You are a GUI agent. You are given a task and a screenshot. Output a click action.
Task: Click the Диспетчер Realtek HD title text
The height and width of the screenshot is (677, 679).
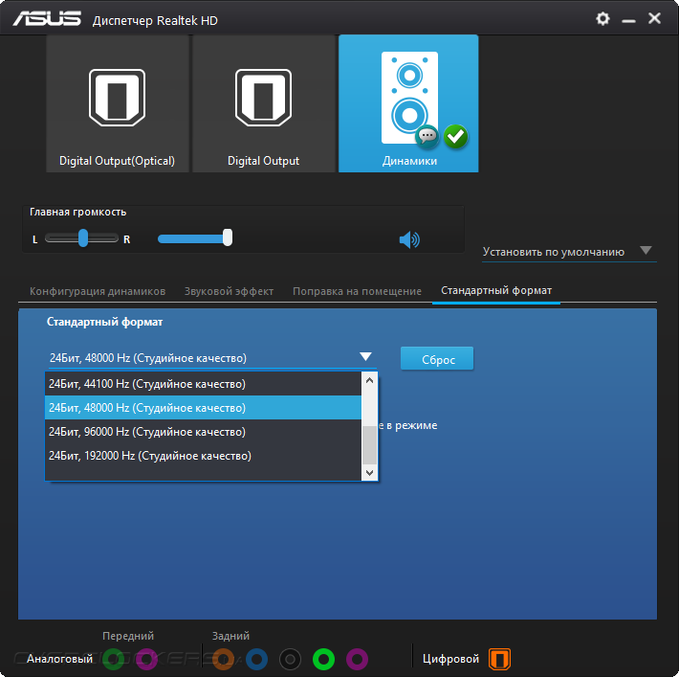coord(155,20)
